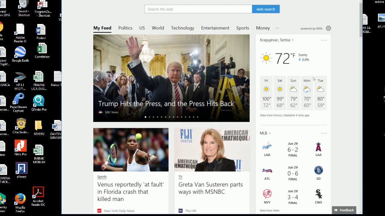Open ZAHTEV SERVISIR Word document icon
Viewport: 385px width, 216px height.
tap(56, 130)
